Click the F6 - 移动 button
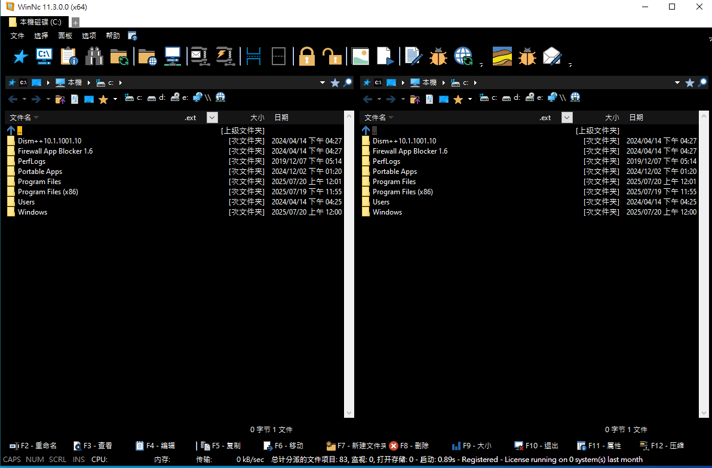Viewport: 712px width, 468px height. click(283, 446)
